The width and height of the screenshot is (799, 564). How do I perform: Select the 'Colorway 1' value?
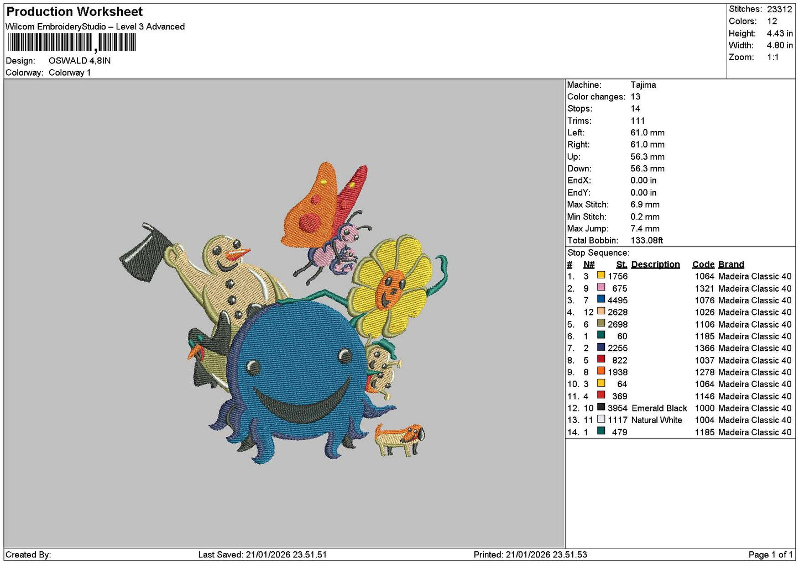(x=70, y=73)
